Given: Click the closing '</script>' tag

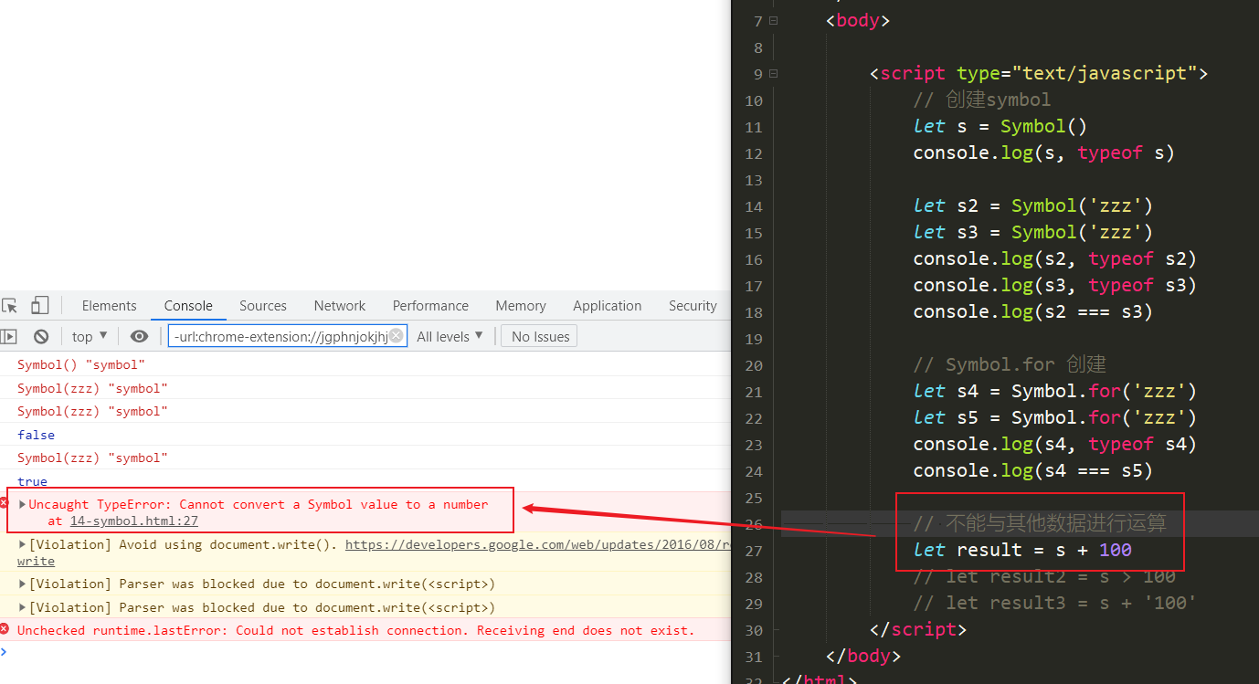Looking at the screenshot, I should tap(918, 629).
